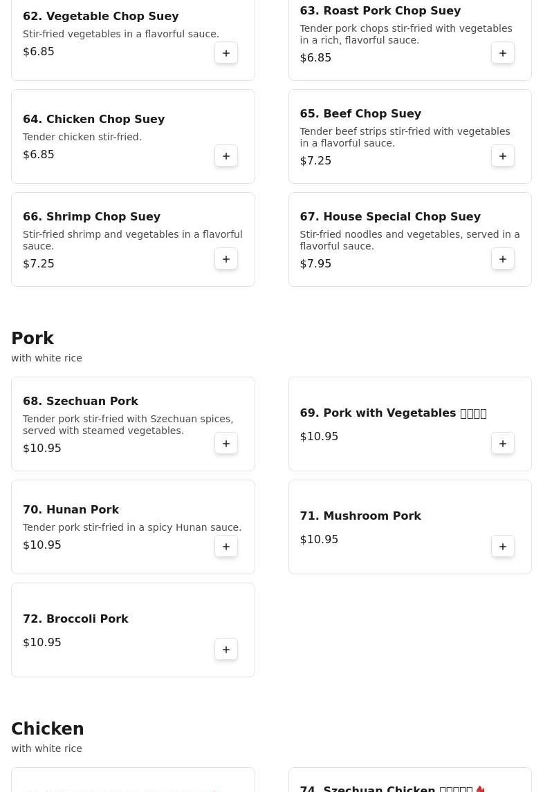Add Roast Pork Chop Suey with plus button
This screenshot has height=792, width=543.
pyautogui.click(x=503, y=53)
